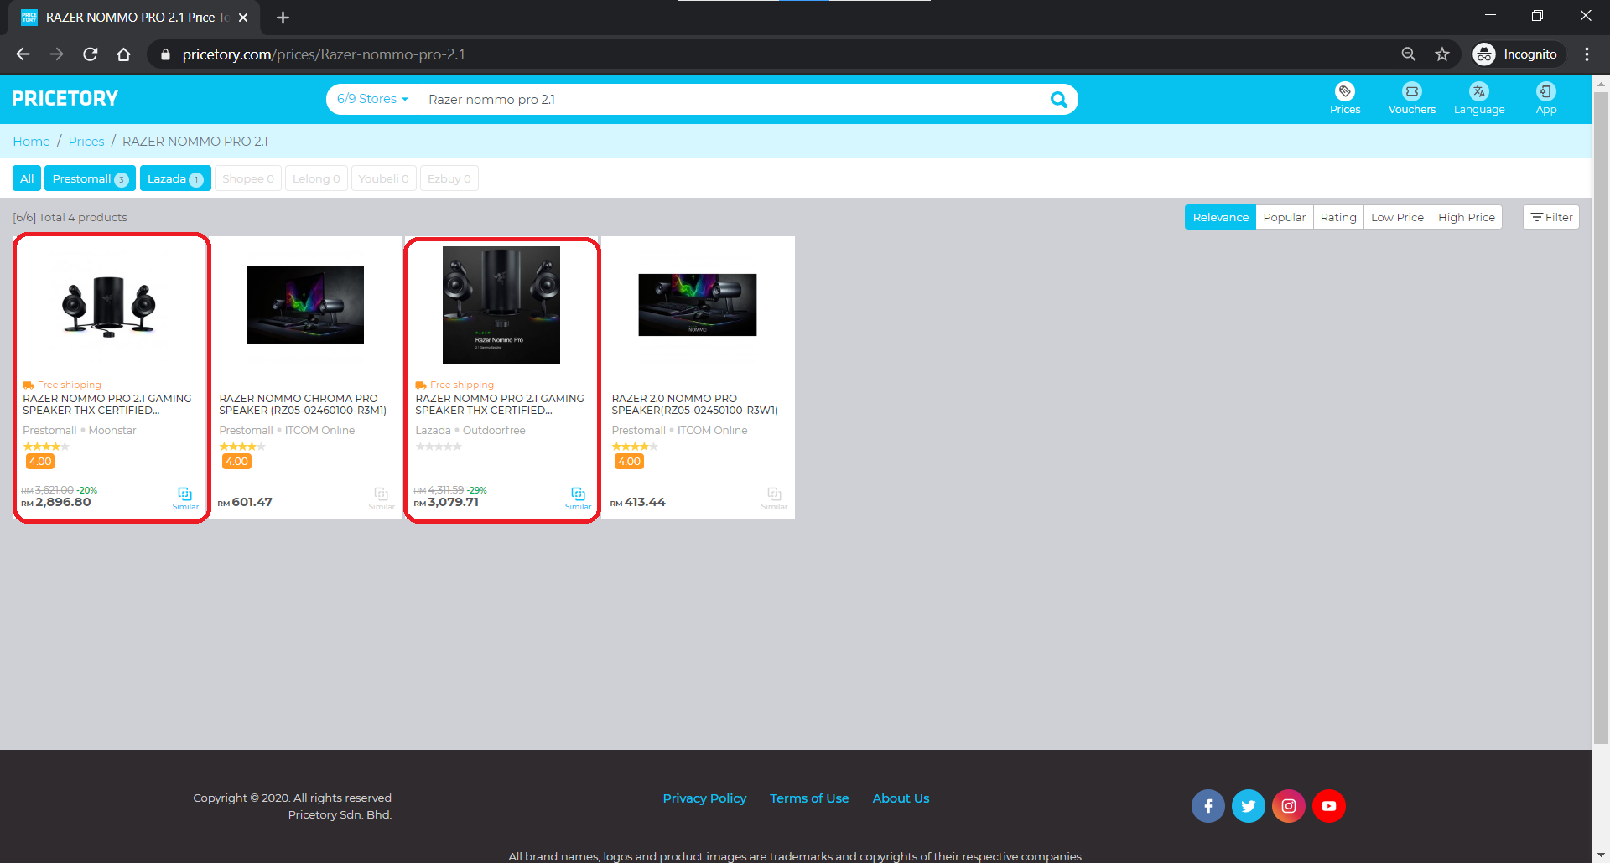The image size is (1610, 863).
Task: Bookmark this page with star icon
Action: 1442,54
